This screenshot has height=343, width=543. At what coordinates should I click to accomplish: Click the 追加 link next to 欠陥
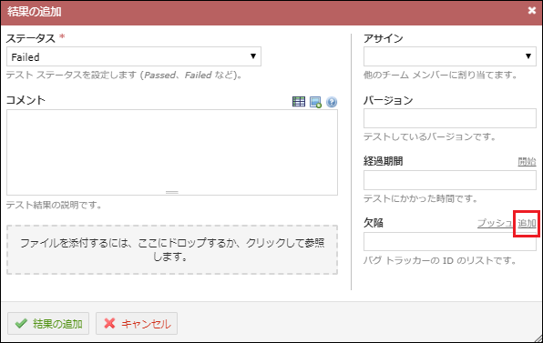(527, 224)
